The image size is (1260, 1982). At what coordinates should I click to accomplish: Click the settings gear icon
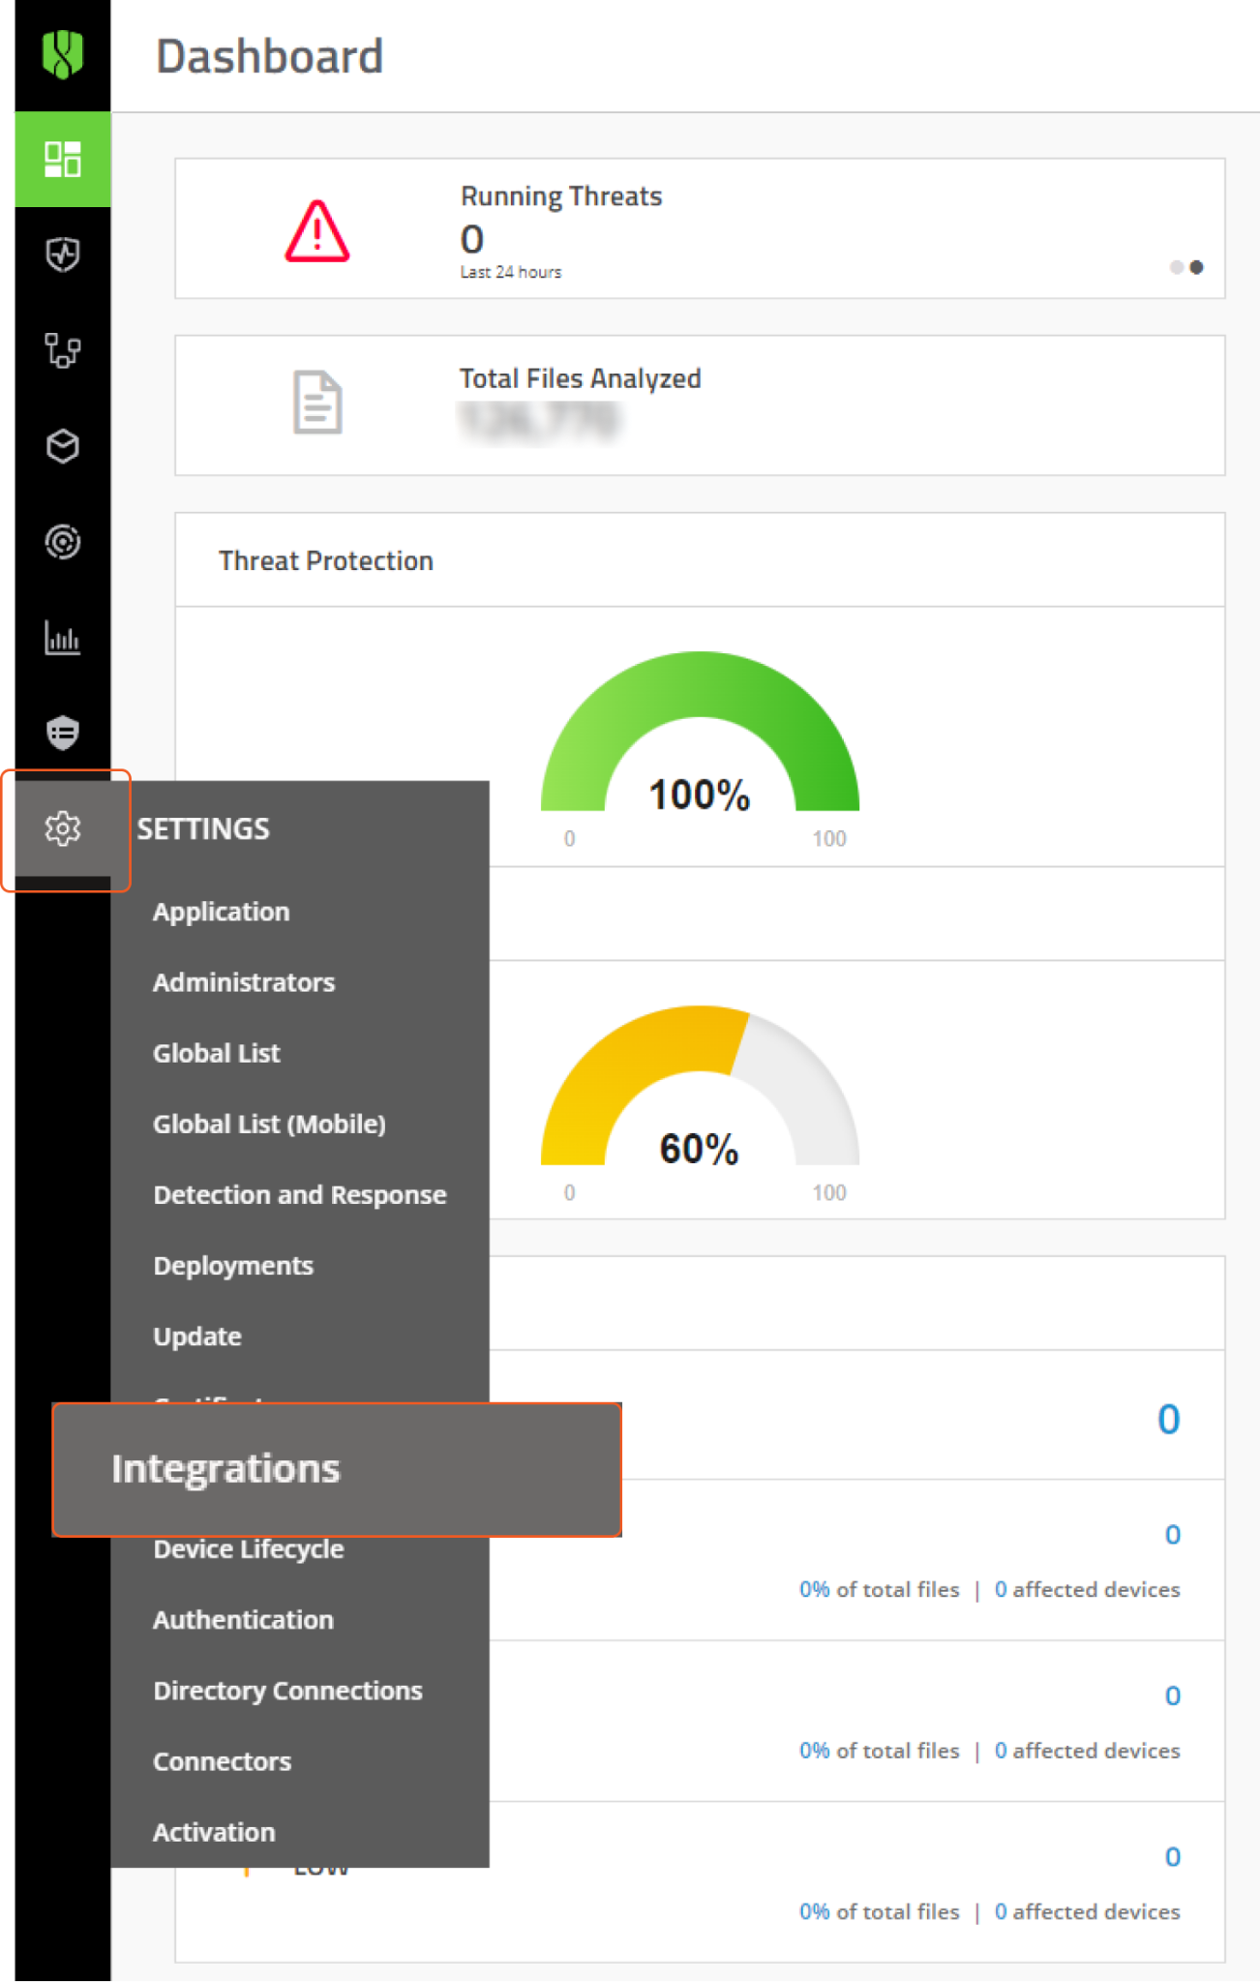click(62, 828)
